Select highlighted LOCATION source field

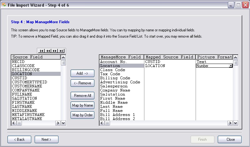(36, 74)
